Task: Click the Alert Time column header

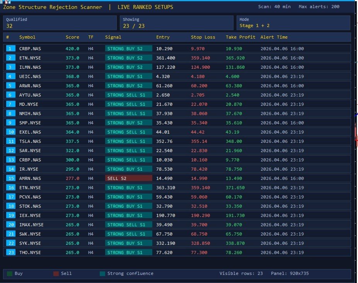Action: pyautogui.click(x=274, y=37)
